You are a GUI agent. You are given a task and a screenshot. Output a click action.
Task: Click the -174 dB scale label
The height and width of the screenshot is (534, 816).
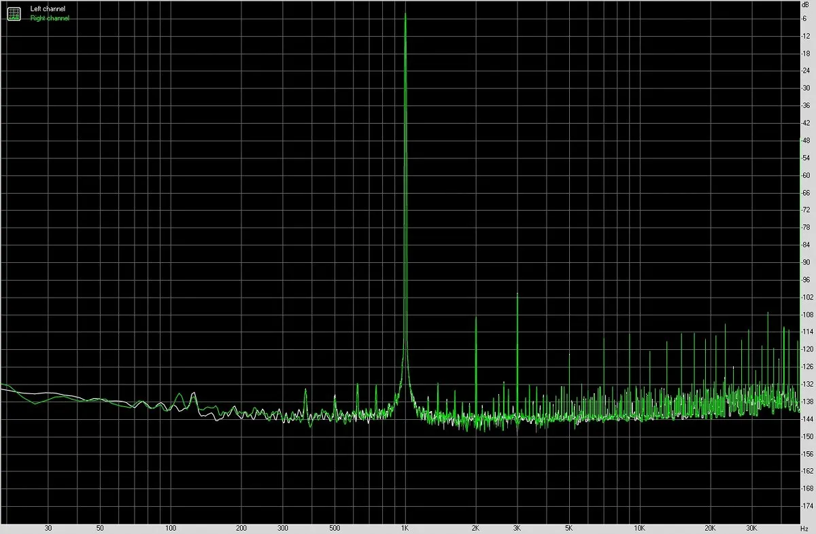(807, 506)
